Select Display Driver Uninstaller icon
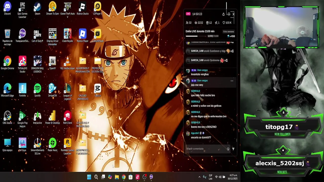The height and width of the screenshot is (182, 324). tap(52, 37)
